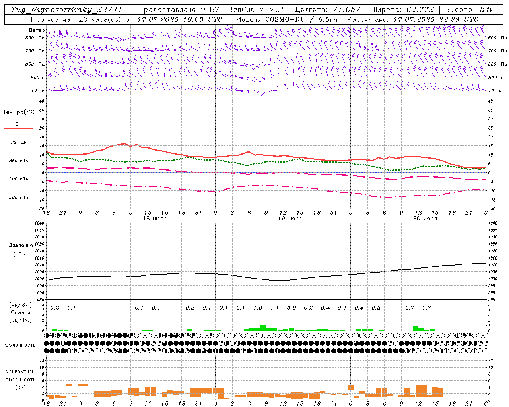509x407 pixels.
Task: Click the 0.3 precipitation value
Action: pos(376,308)
